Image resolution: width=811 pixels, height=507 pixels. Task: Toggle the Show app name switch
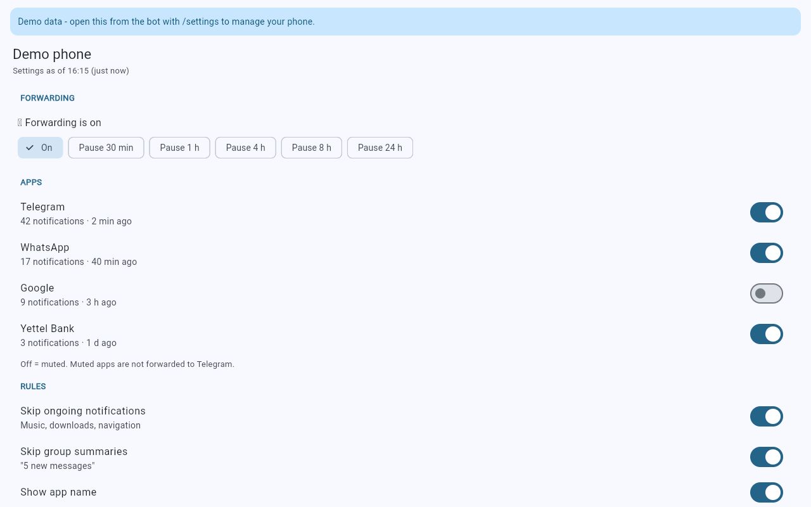767,492
